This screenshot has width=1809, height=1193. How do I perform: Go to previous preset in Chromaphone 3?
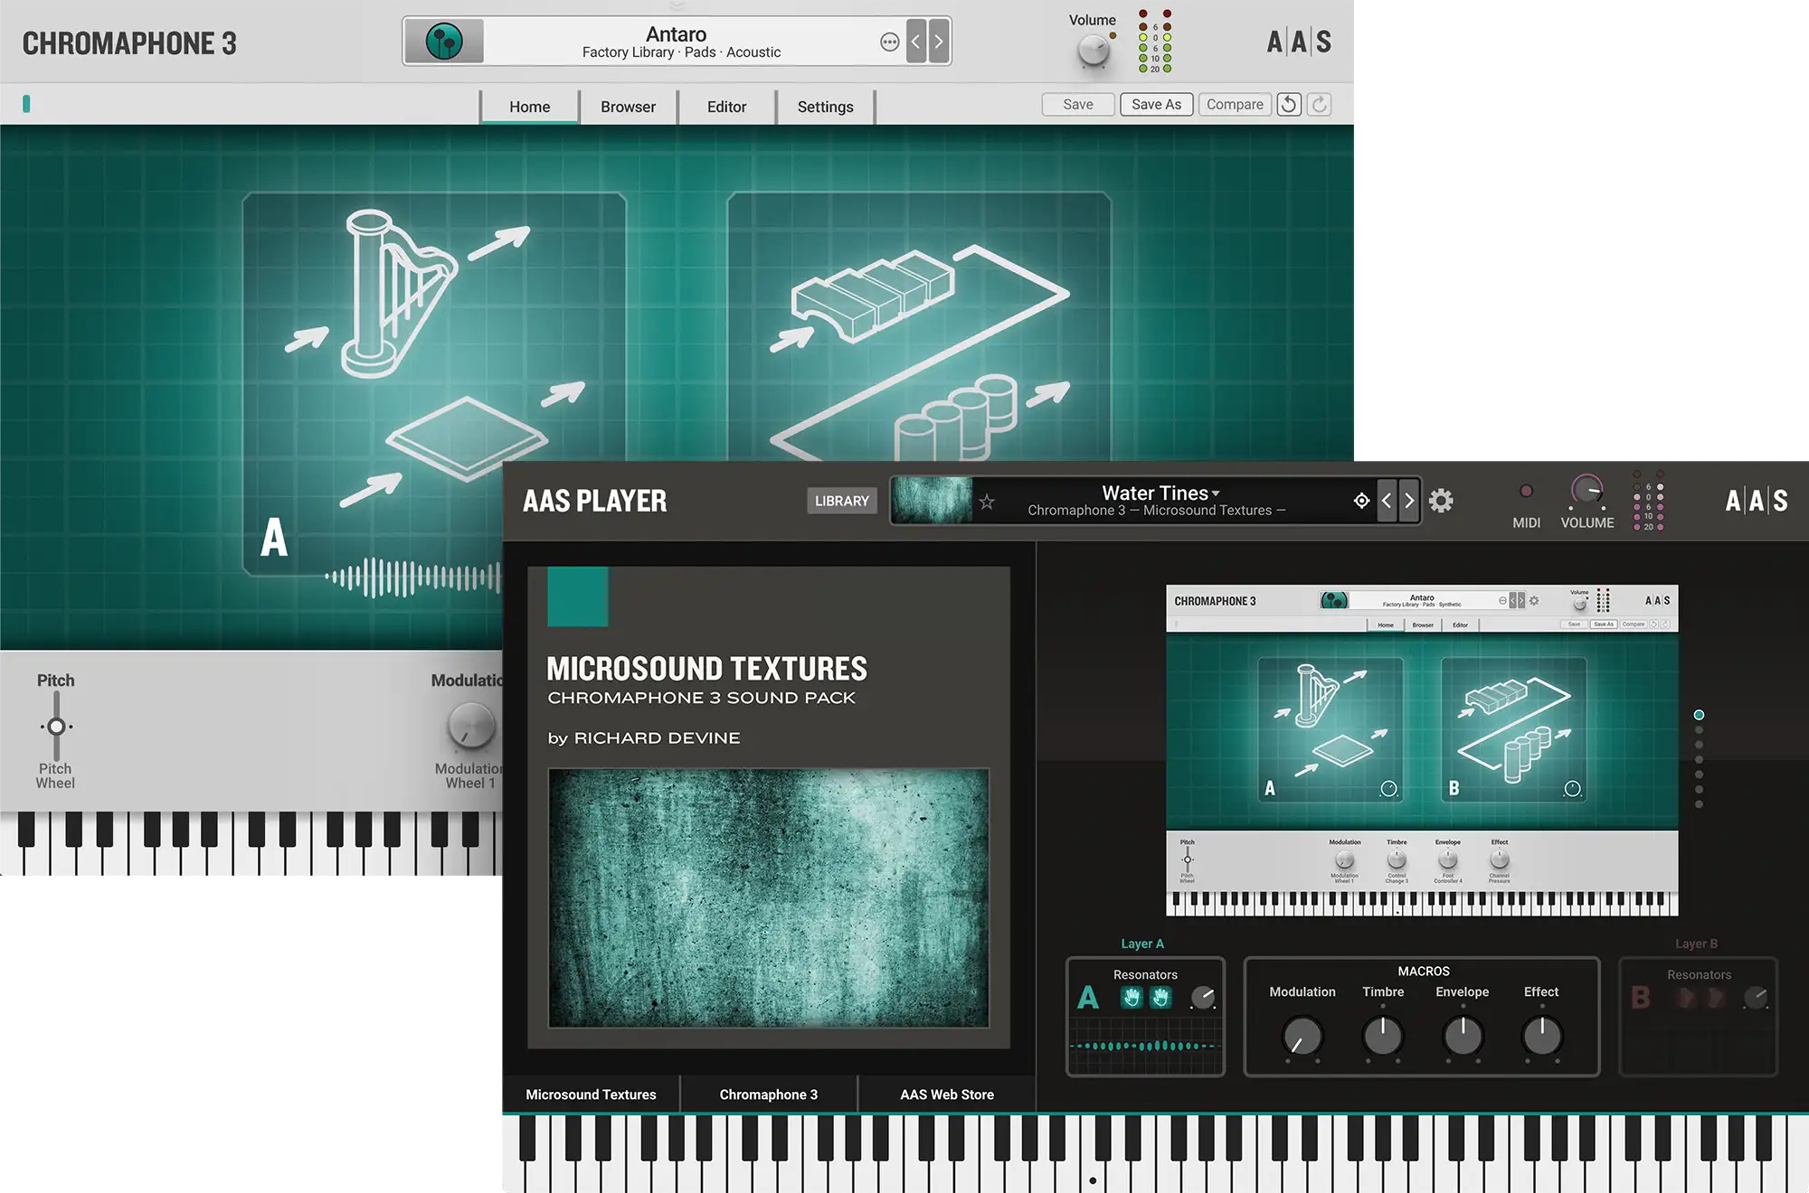pos(916,42)
